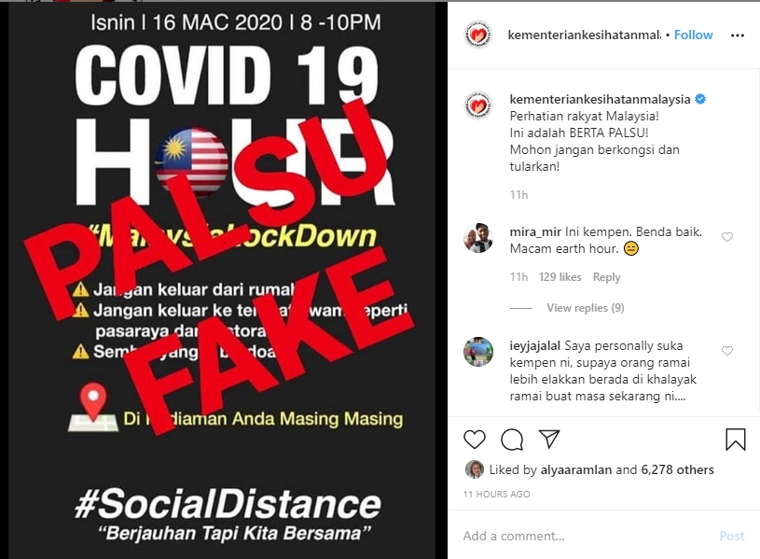Follow the kementeriankesihatanmalaysia account
Viewport: 760px width, 559px height.
(x=693, y=35)
